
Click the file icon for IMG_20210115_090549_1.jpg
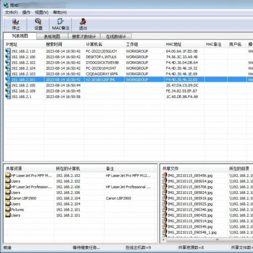[x=164, y=232]
